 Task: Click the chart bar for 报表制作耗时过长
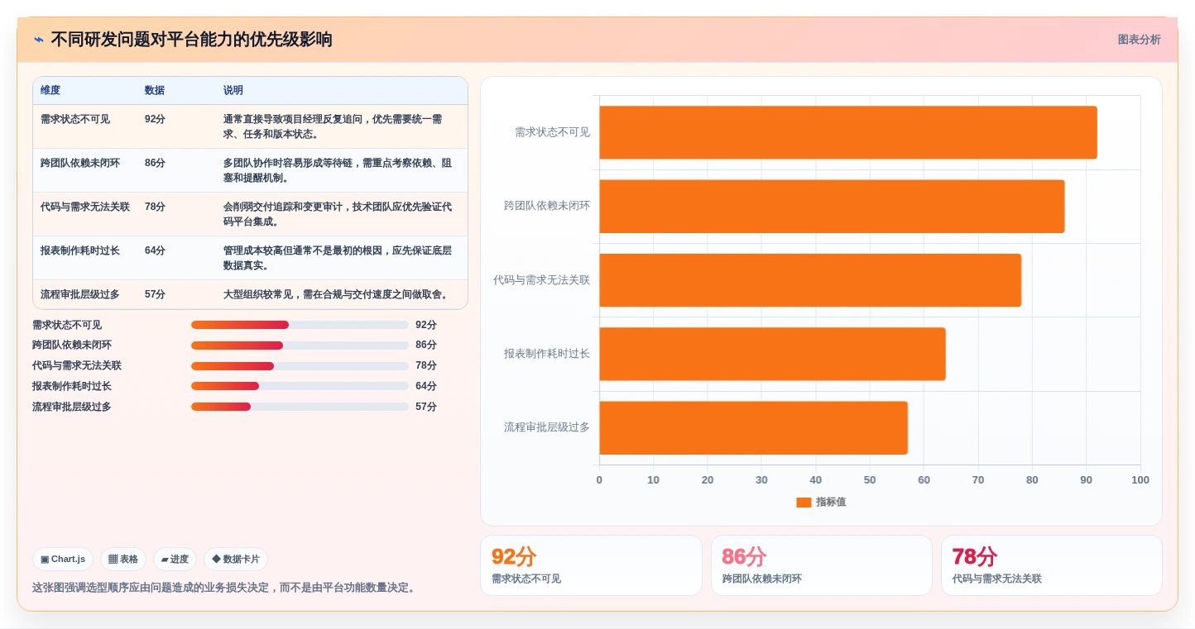pyautogui.click(x=772, y=354)
